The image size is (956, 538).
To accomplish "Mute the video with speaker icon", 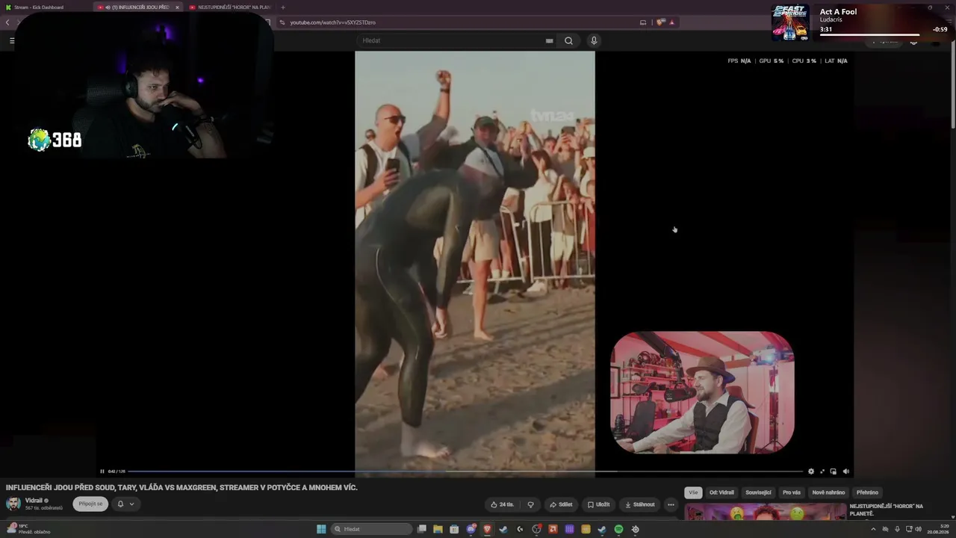I will (845, 471).
